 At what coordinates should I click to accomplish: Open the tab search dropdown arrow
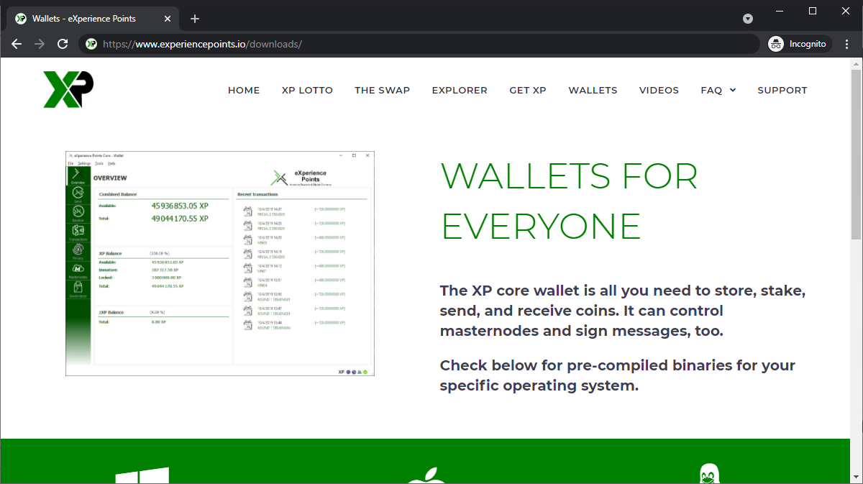(748, 19)
